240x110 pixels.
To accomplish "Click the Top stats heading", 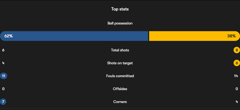I will pos(120,9).
